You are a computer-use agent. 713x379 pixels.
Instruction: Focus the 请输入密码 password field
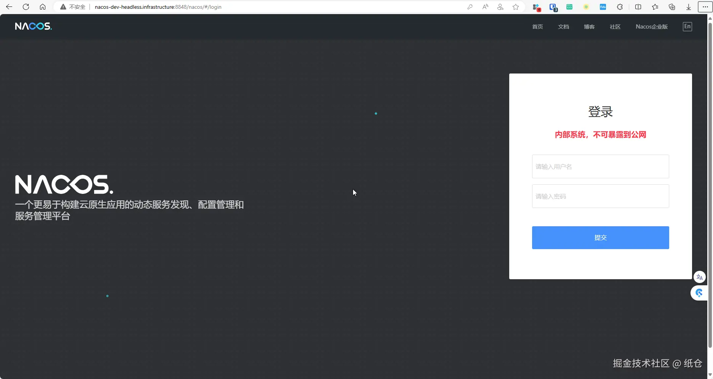(600, 196)
